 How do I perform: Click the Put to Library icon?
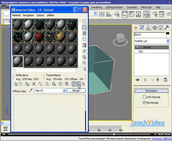tap(54, 84)
